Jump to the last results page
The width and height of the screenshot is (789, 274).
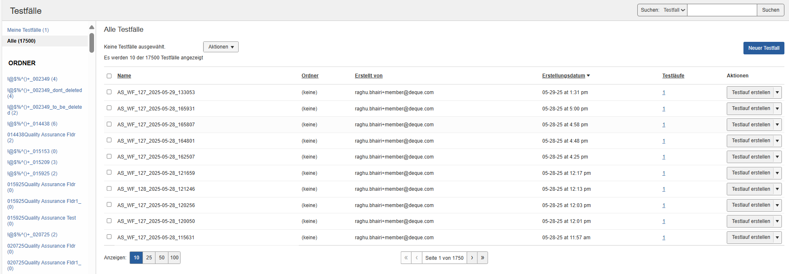(x=483, y=258)
